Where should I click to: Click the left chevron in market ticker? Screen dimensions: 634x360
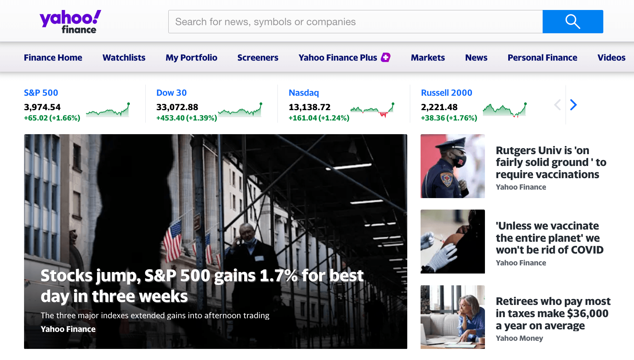click(x=557, y=105)
